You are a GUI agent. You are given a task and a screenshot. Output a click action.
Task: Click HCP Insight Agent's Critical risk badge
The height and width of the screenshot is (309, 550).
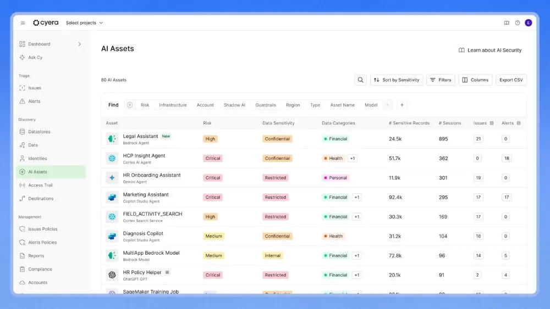tap(212, 159)
